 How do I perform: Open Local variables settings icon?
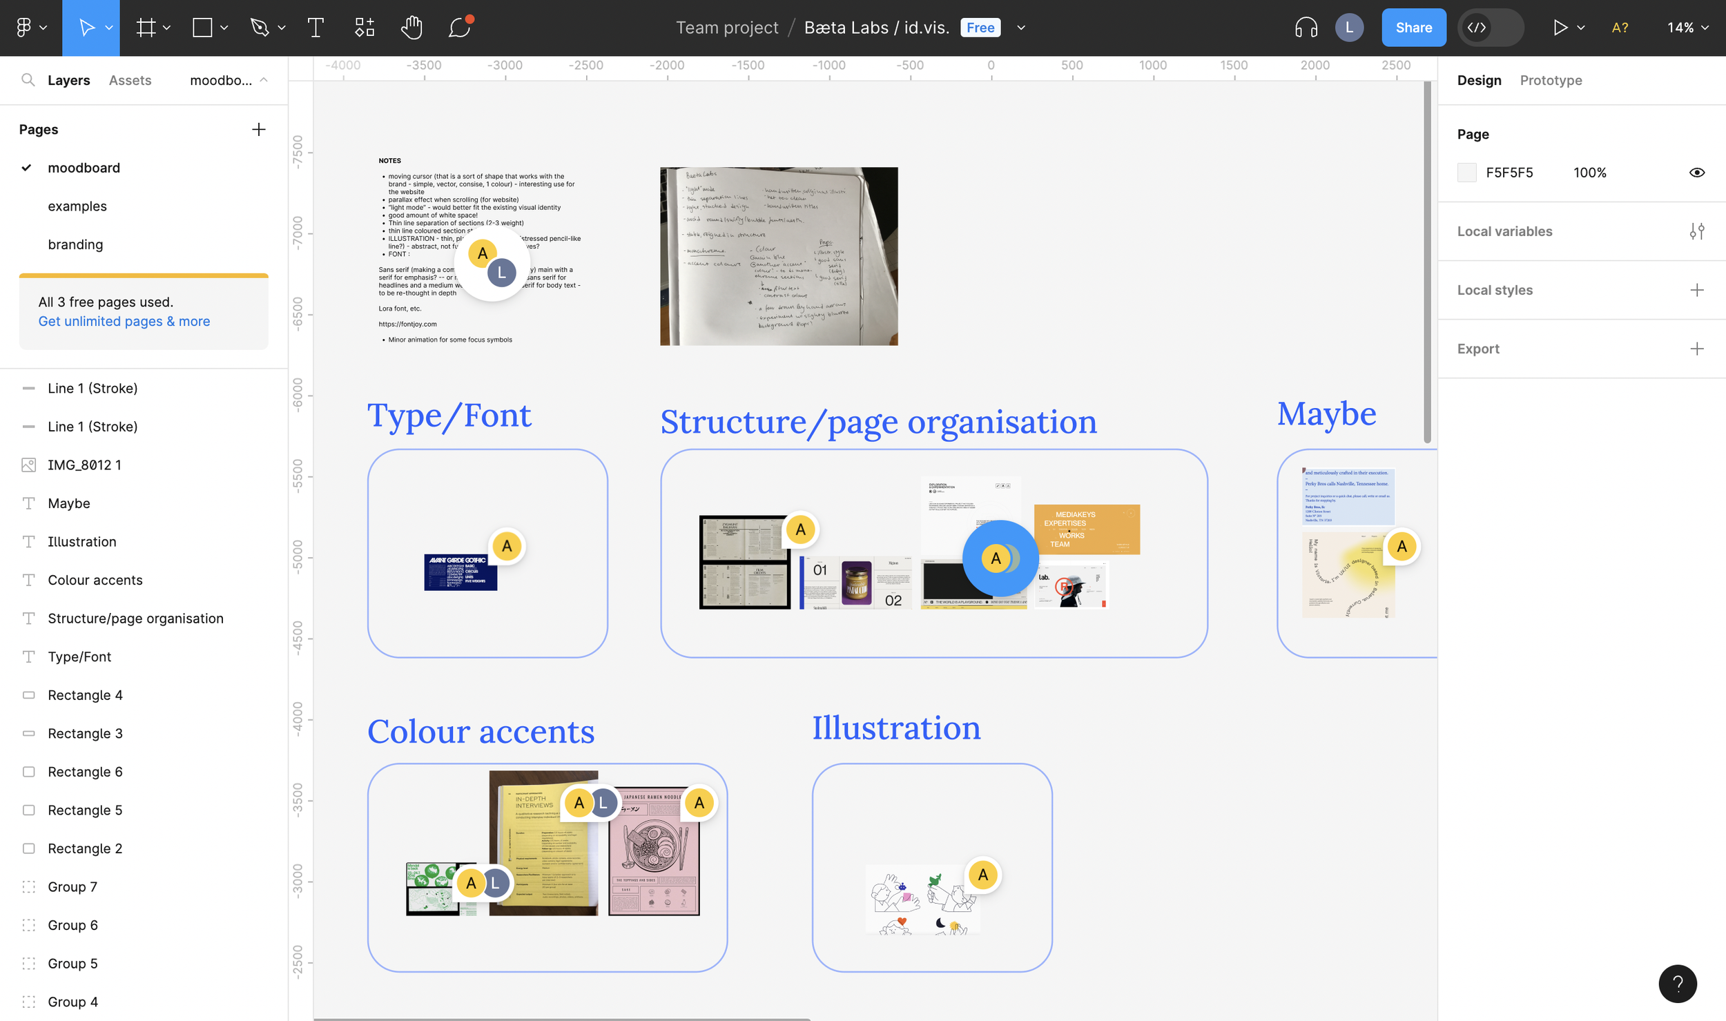[x=1696, y=231]
